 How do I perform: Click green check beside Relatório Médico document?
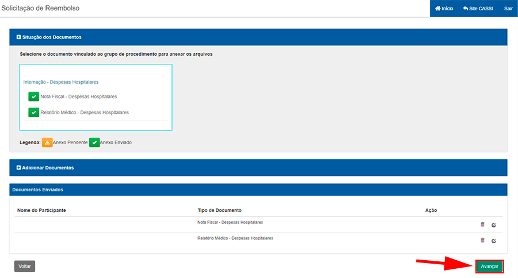click(x=34, y=113)
